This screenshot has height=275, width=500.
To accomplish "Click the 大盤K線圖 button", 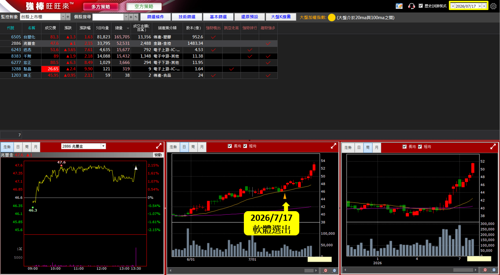I will [281, 17].
